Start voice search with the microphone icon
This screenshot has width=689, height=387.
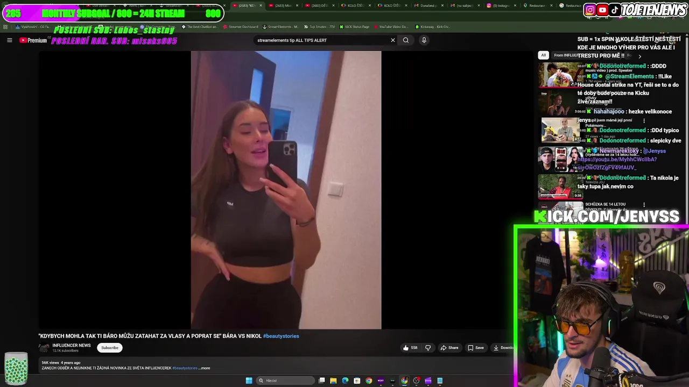424,40
